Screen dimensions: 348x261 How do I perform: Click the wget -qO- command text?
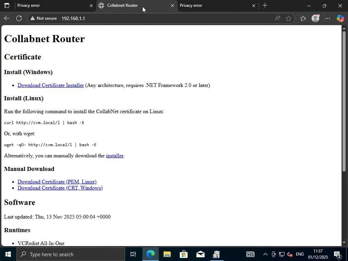coord(50,145)
